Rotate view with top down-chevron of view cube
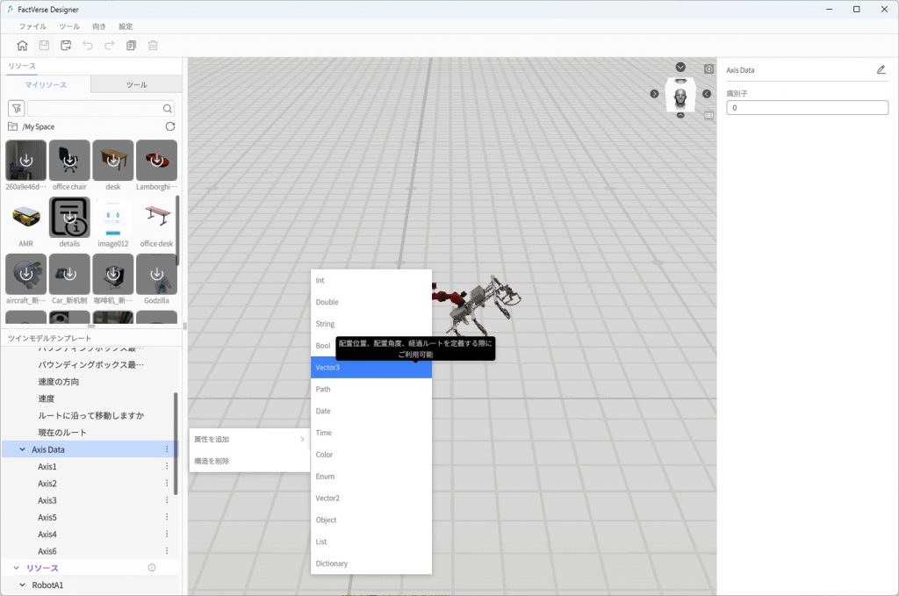Image resolution: width=899 pixels, height=596 pixels. click(680, 68)
